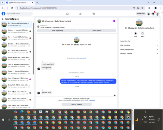Open Brandon's 4 Beds conversation
The width and height of the screenshot is (163, 130).
[16, 45]
